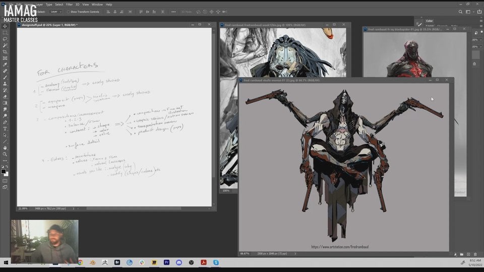The width and height of the screenshot is (484, 272).
Task: Open more align options ellipsis
Action: click(173, 12)
